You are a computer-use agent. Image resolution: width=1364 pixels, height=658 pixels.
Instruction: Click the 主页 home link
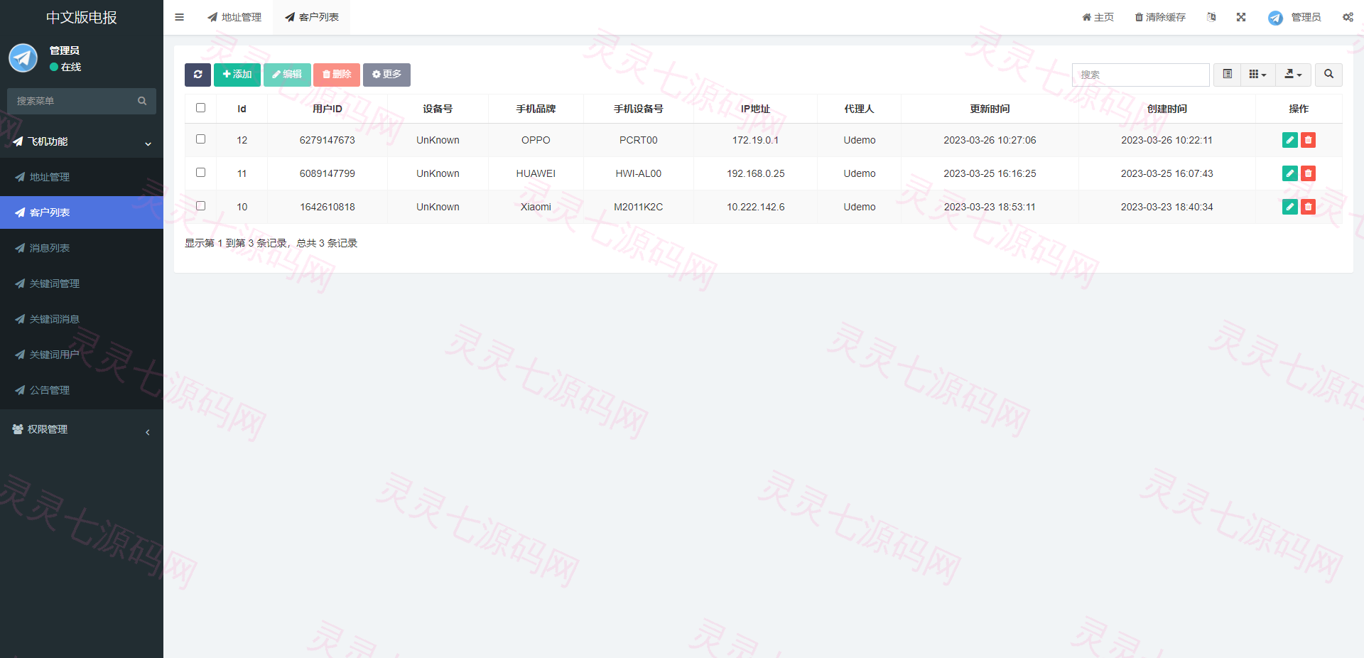coord(1098,17)
